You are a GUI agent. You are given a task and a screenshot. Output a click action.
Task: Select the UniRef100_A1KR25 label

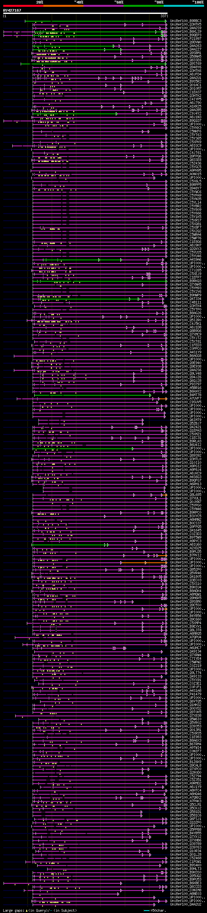(x=186, y=106)
